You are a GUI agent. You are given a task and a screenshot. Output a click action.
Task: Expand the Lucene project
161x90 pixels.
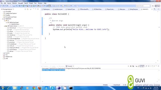[x=3, y=53]
